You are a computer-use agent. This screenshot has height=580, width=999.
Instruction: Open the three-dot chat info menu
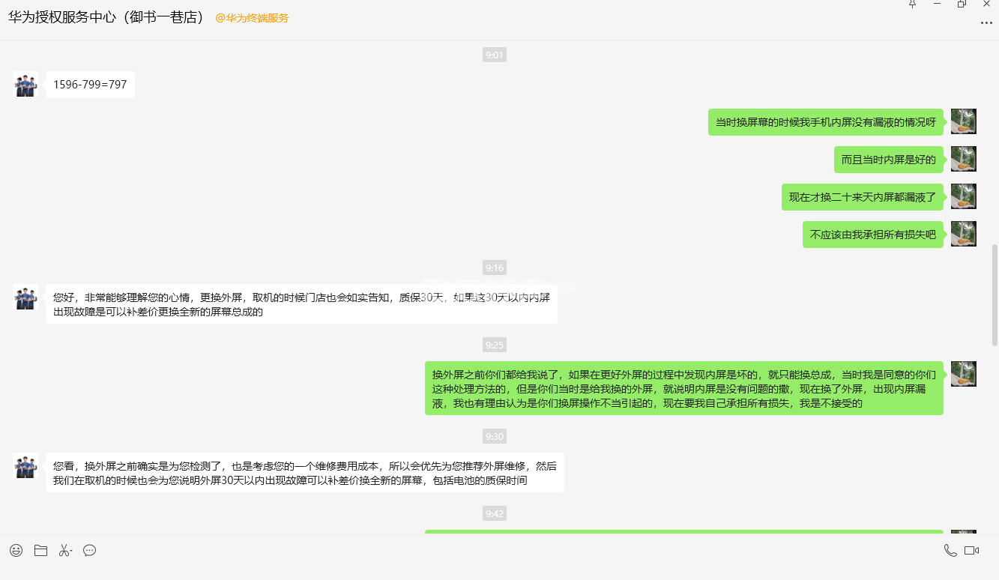click(x=986, y=23)
